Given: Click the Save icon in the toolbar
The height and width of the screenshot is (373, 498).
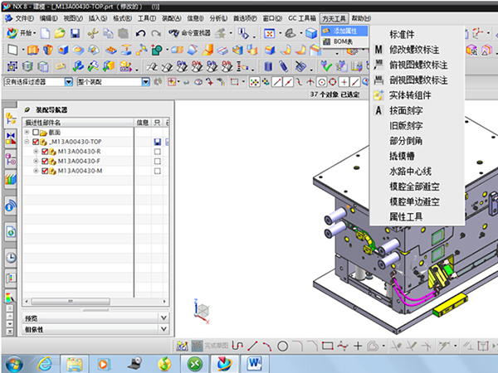Looking at the screenshot, I should [x=75, y=33].
